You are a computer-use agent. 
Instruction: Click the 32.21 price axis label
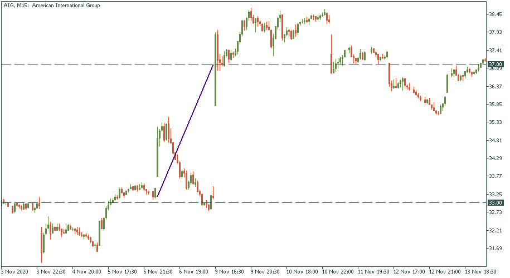click(x=496, y=230)
